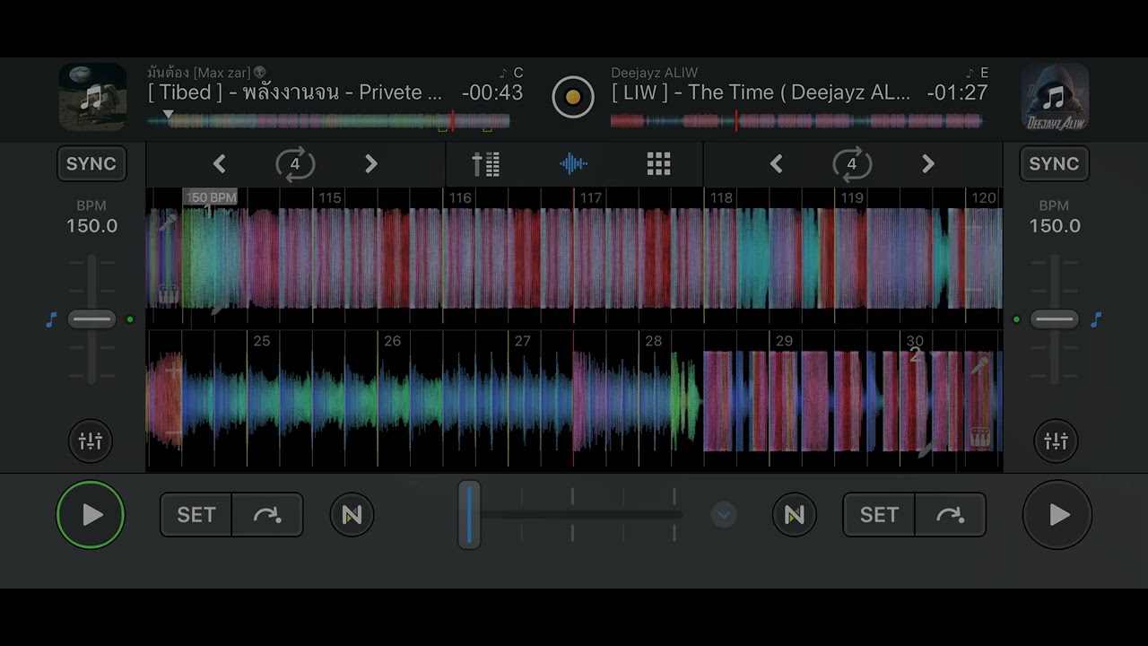The image size is (1148, 646).
Task: Toggle the left deck key lock note
Action: tap(51, 319)
